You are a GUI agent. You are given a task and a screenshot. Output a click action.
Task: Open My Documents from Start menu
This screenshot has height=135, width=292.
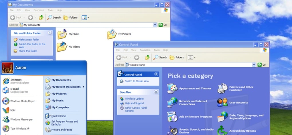point(58,80)
